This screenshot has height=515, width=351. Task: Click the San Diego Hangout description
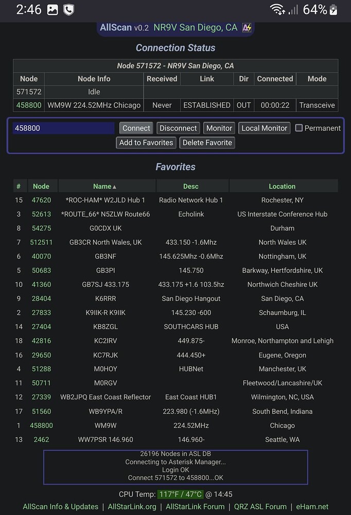point(191,299)
